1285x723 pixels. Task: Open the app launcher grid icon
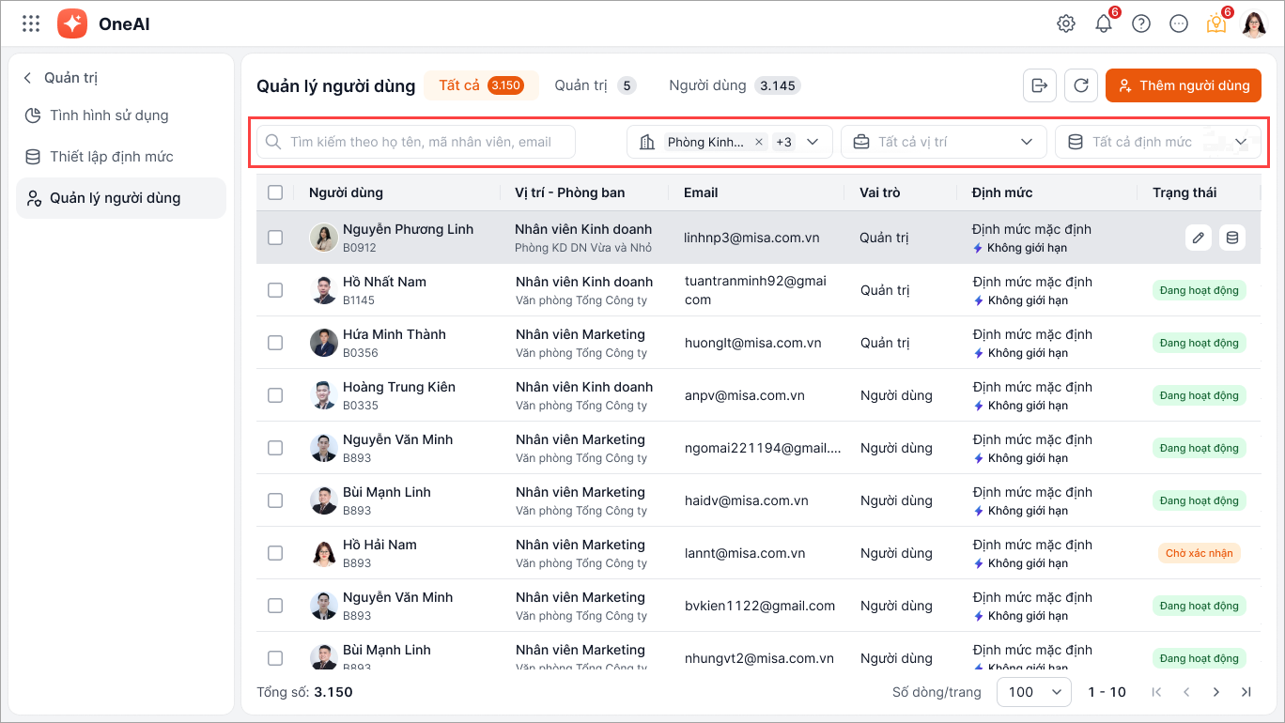click(31, 24)
